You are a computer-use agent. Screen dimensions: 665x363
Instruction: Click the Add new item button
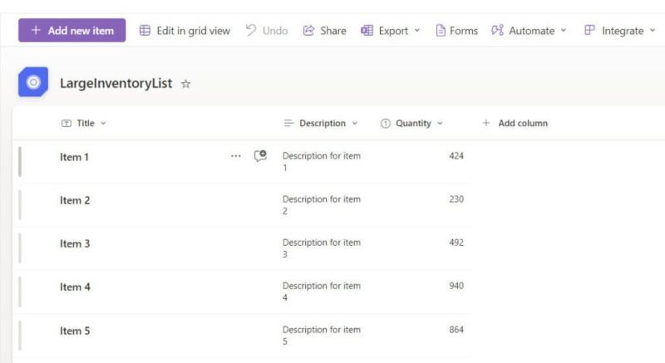[71, 31]
